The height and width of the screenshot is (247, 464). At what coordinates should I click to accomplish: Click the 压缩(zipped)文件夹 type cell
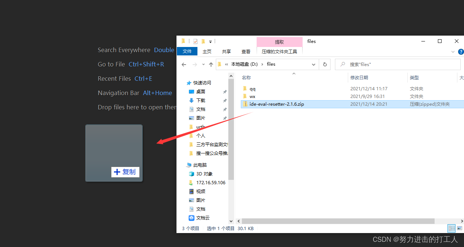click(429, 104)
